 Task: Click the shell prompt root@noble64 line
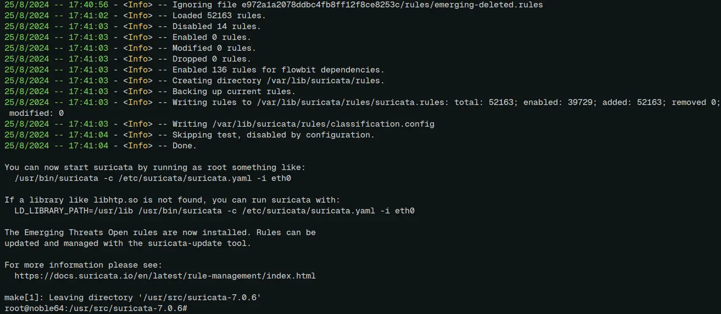click(96, 308)
